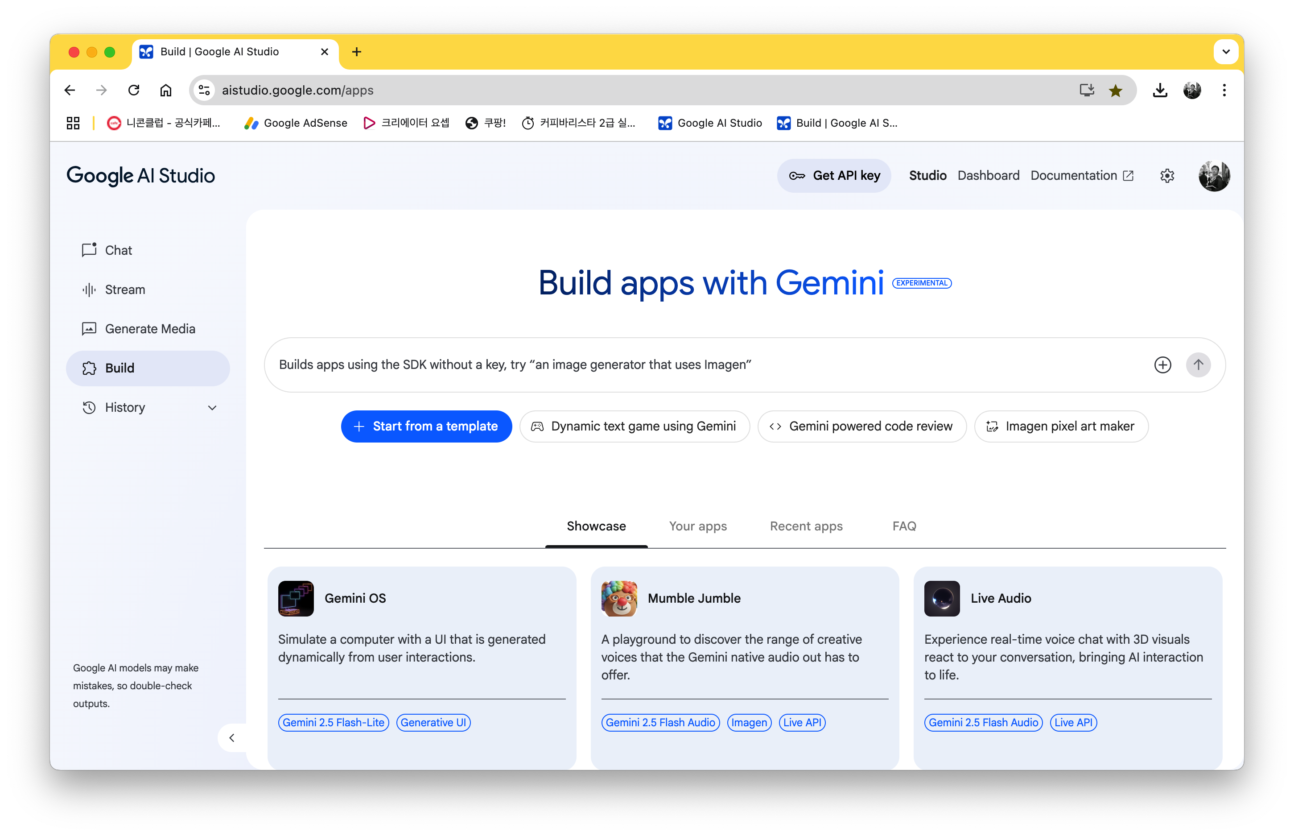Image resolution: width=1294 pixels, height=836 pixels.
Task: Open the site information icon in the address bar
Action: 205,90
